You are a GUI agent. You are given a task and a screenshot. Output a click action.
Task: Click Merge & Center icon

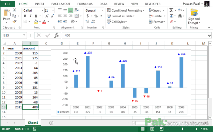(77, 16)
